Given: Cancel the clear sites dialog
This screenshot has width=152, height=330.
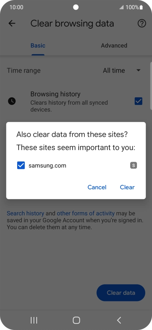Looking at the screenshot, I should click(x=97, y=187).
